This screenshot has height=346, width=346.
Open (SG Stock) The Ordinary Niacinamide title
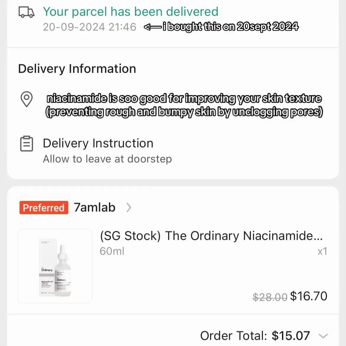click(211, 236)
